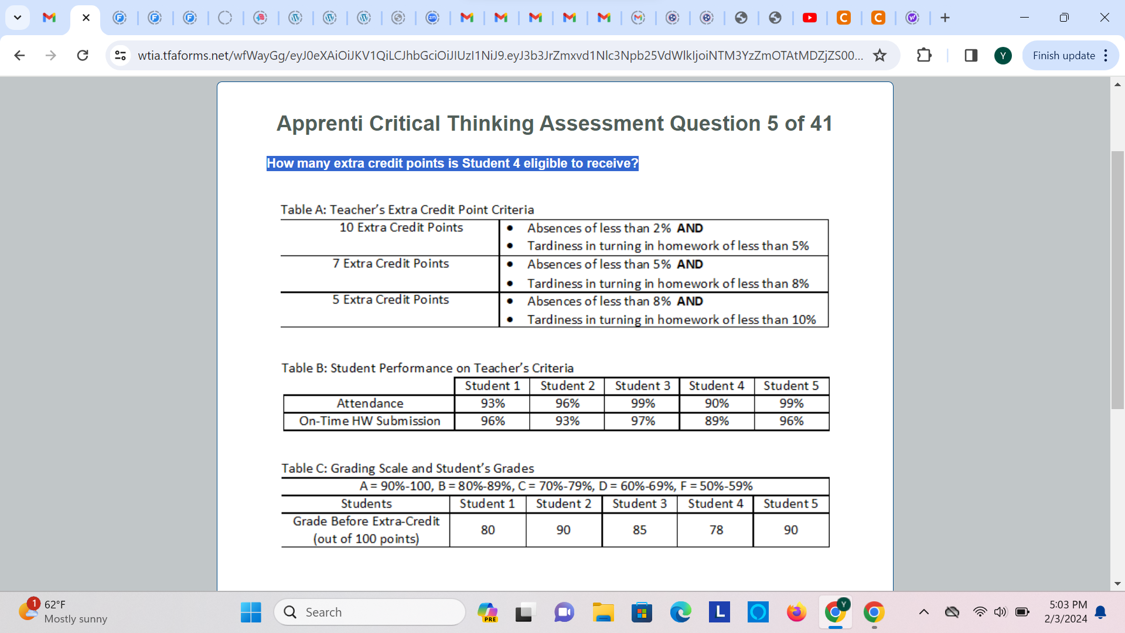View site information icon in address bar
The image size is (1125, 633).
coord(121,55)
